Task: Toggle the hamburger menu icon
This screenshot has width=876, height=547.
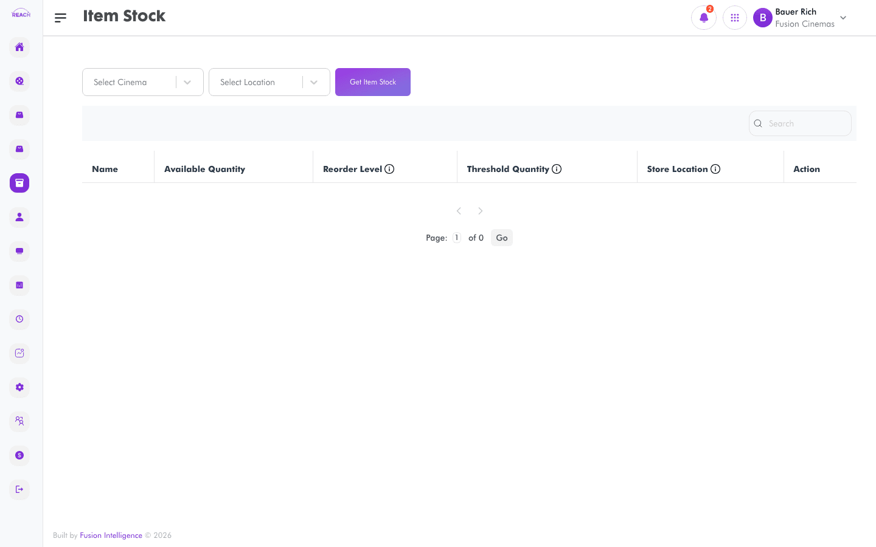Action: click(60, 18)
